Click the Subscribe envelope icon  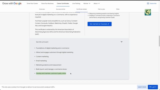point(148,3)
